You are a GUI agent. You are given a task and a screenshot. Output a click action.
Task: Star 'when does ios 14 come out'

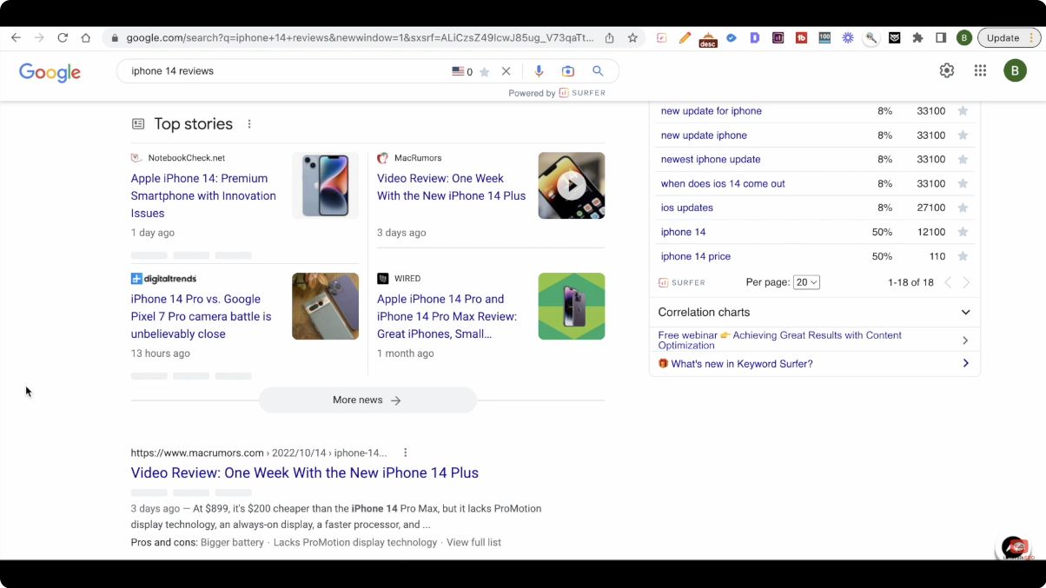pos(963,183)
